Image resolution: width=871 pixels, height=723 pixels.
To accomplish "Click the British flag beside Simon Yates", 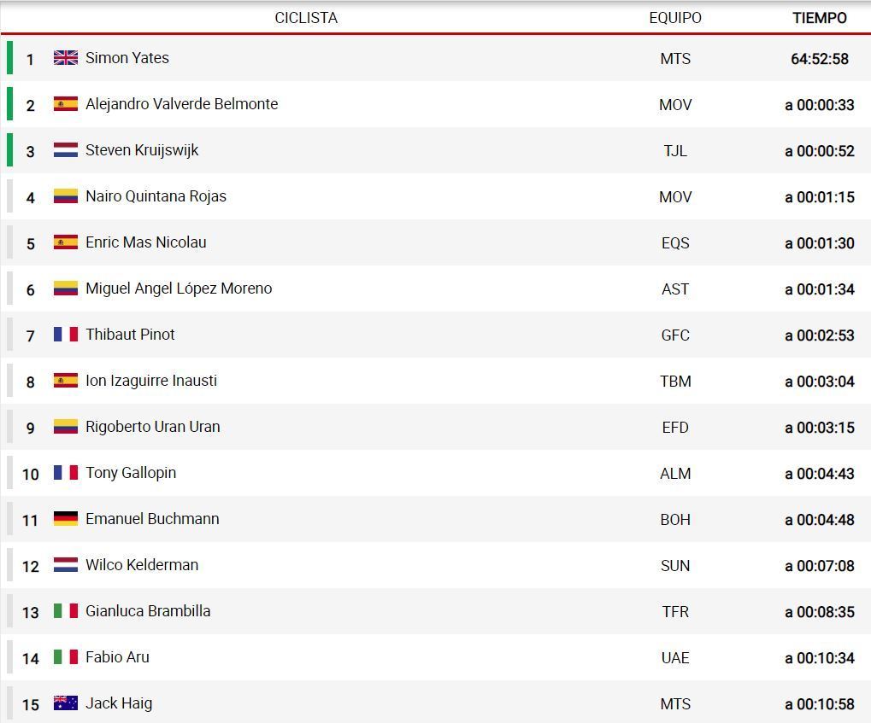I will [66, 58].
